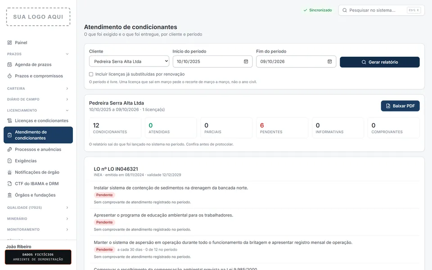The image size is (432, 270).
Task: Click the magnifier icon in Gerar relatório
Action: point(364,62)
